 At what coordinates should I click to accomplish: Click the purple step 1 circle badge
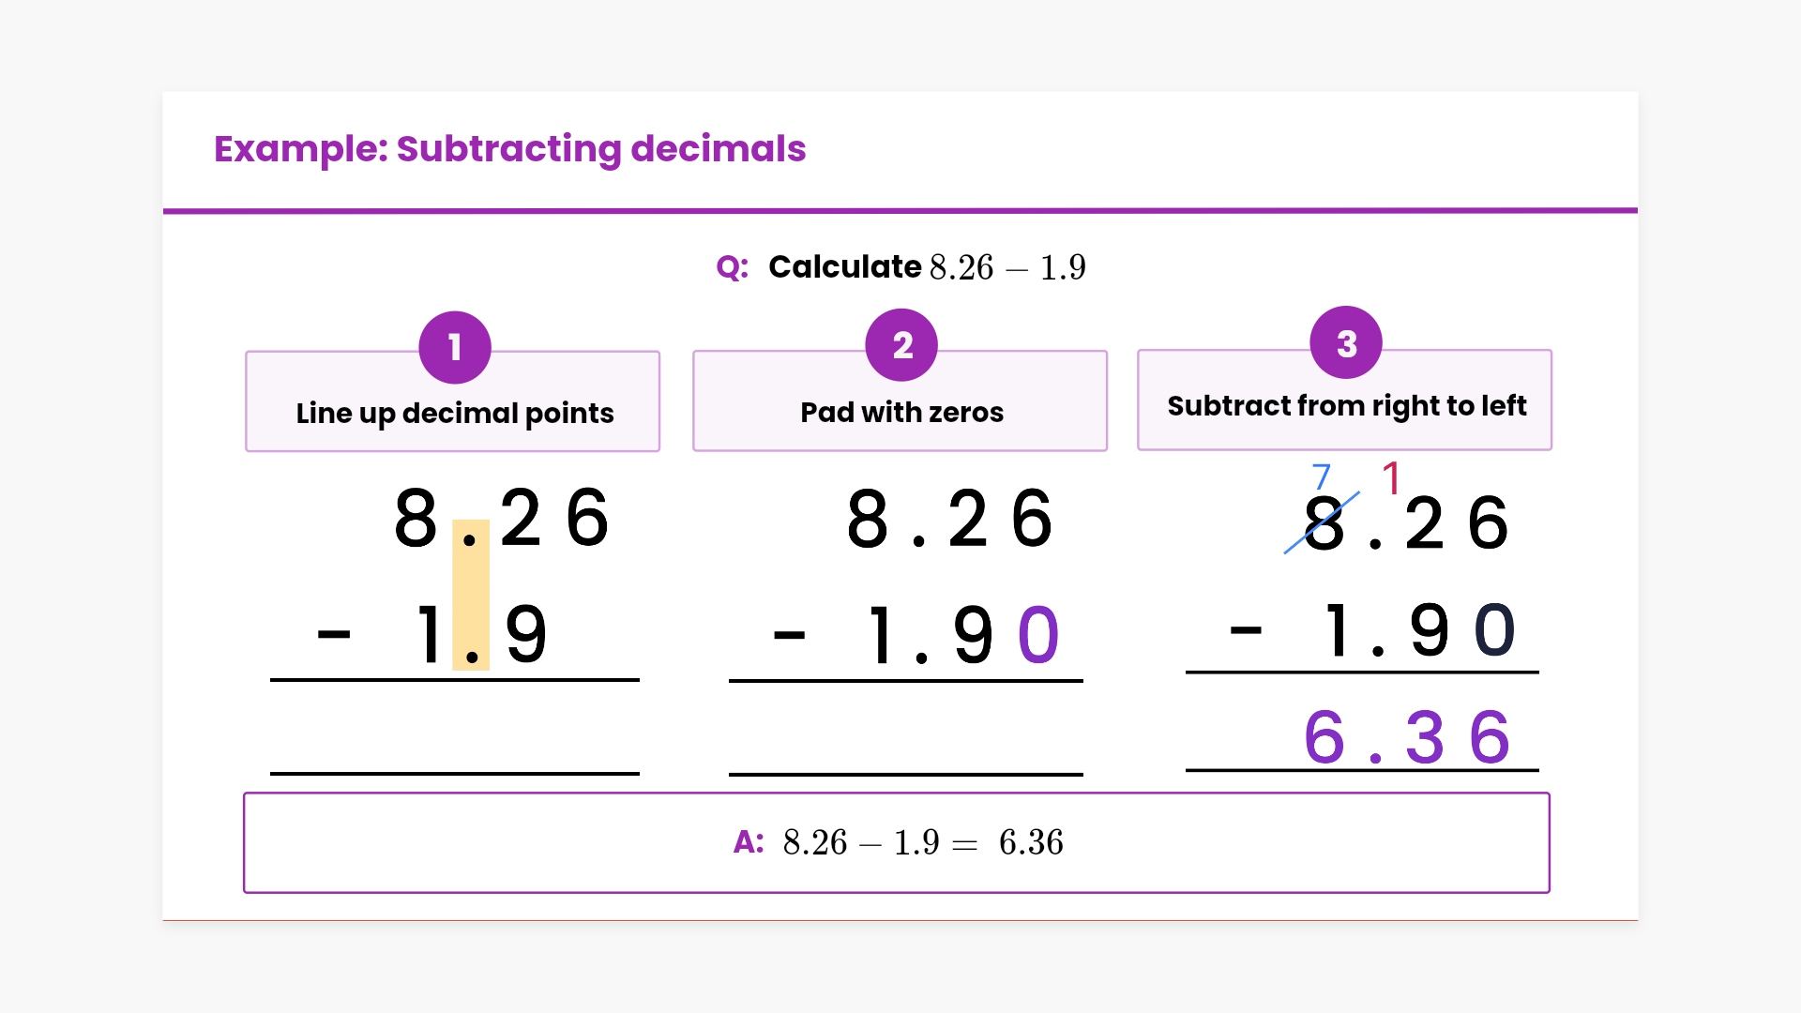tap(455, 347)
